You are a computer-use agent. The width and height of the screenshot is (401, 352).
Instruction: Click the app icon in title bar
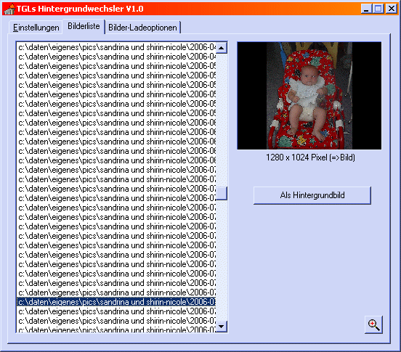9,9
